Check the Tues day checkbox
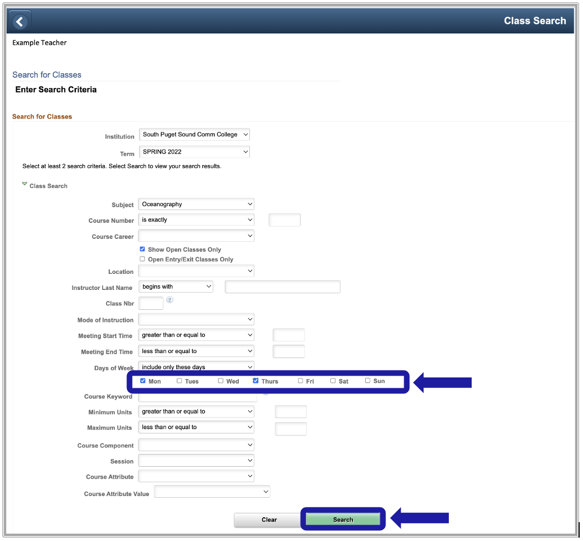 [179, 381]
